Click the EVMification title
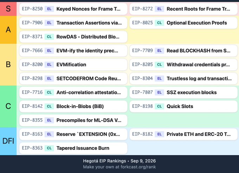 coord(71,65)
